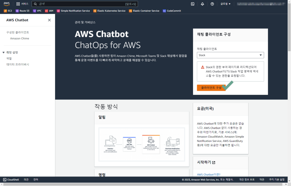Focus the 검색 search field
The width and height of the screenshot is (291, 186).
coord(85,4)
